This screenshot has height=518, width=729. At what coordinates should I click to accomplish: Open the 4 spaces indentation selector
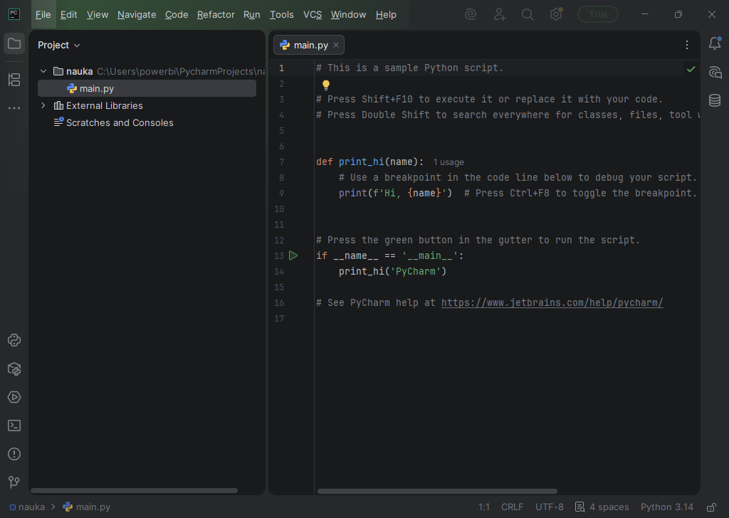pyautogui.click(x=609, y=507)
